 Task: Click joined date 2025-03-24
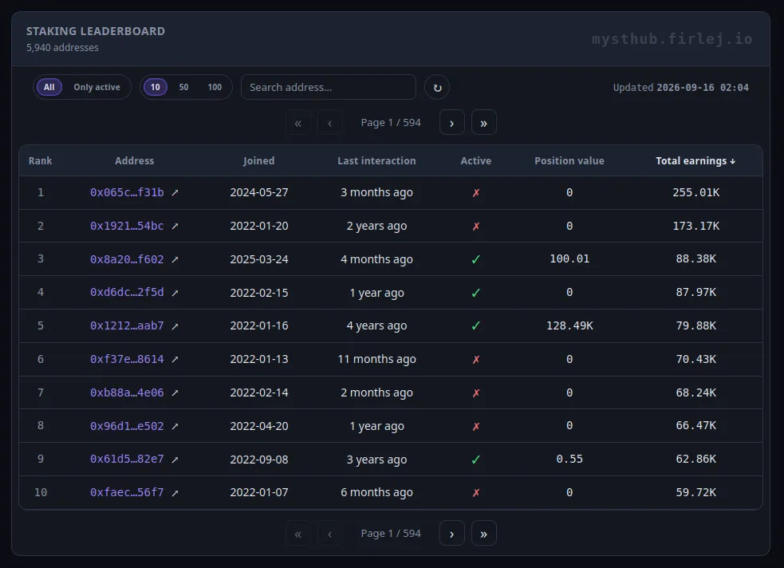click(259, 259)
